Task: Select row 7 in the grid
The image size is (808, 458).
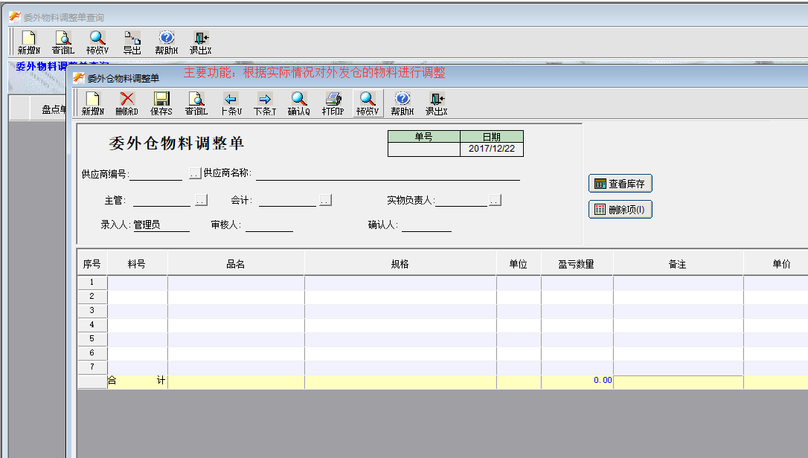Action: 92,367
